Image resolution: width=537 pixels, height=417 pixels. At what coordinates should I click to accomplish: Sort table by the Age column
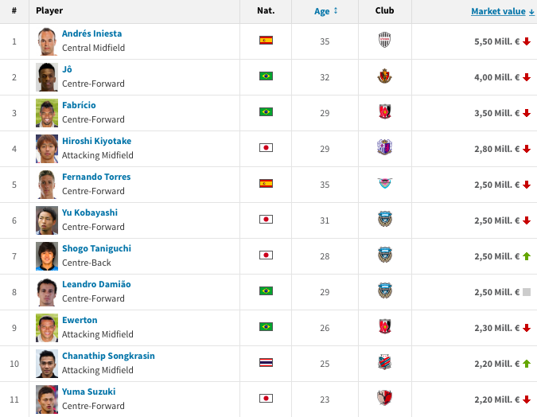click(x=321, y=11)
